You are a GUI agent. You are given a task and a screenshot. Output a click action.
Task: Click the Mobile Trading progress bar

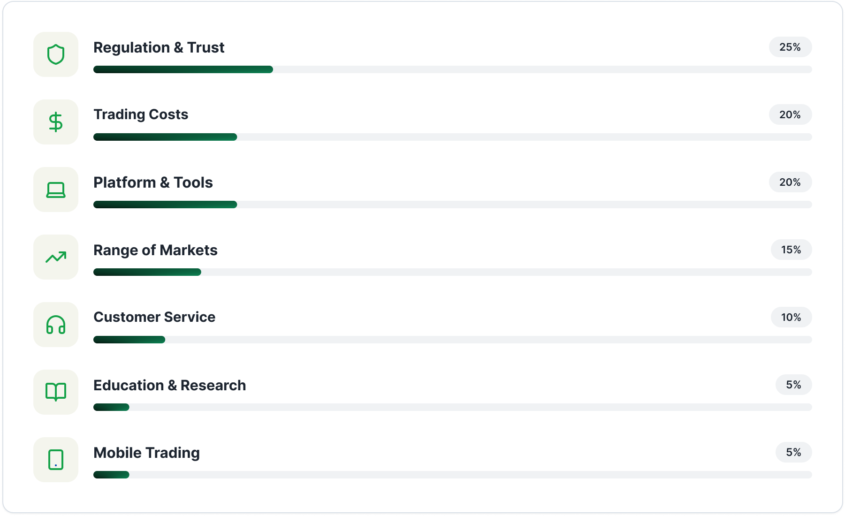[452, 475]
